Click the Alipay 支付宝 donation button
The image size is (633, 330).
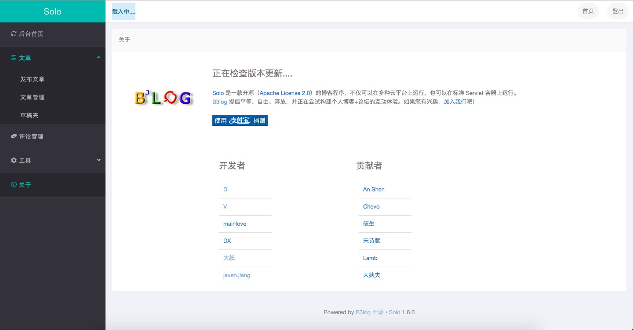pos(240,120)
